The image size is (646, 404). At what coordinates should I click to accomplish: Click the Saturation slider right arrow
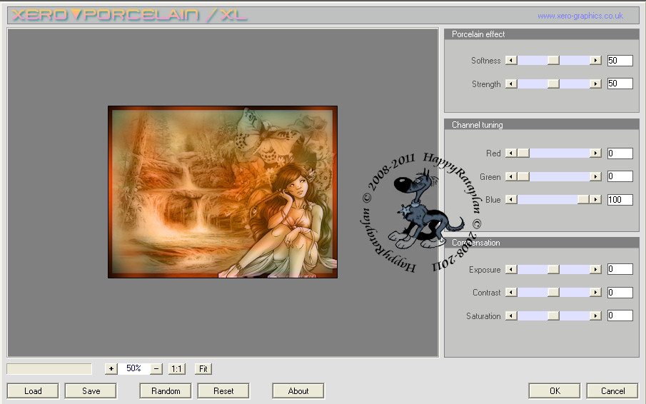click(595, 316)
